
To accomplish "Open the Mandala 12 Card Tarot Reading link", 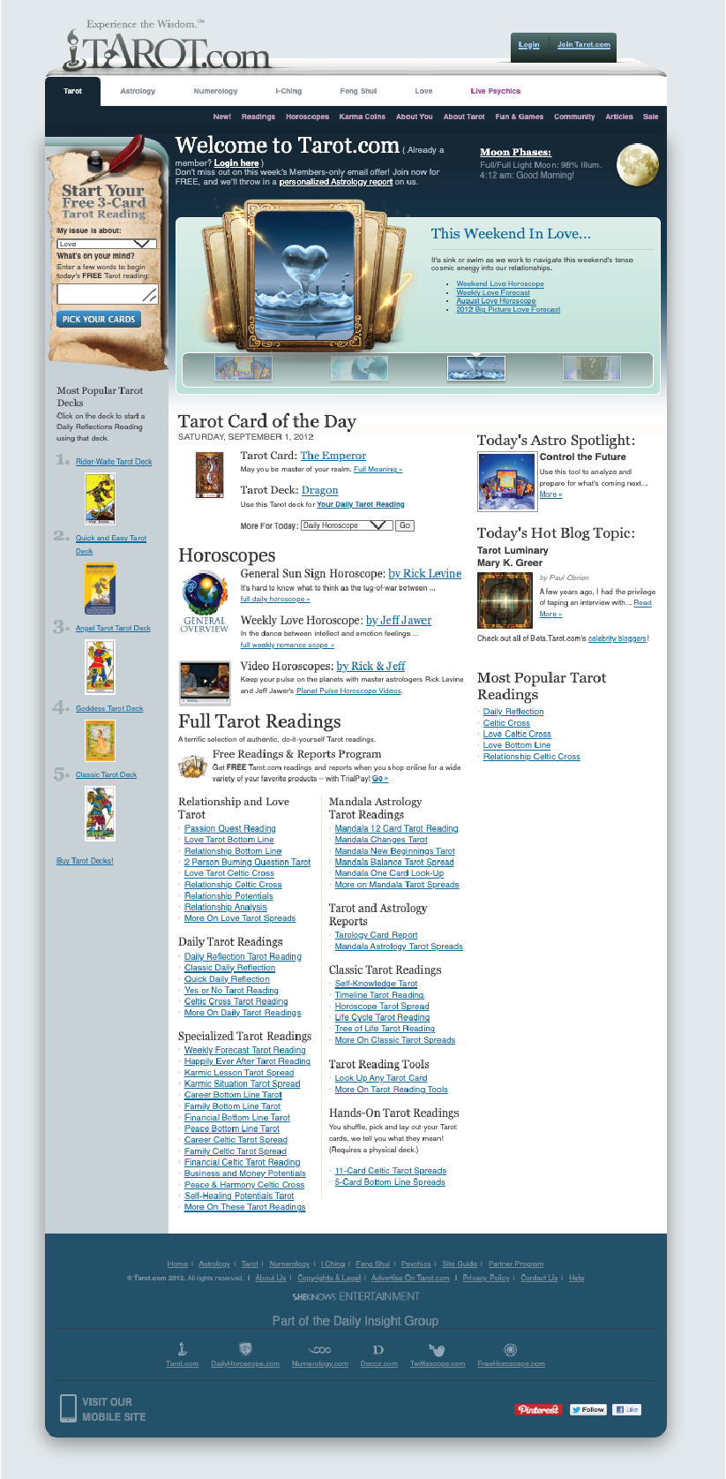I will pyautogui.click(x=397, y=829).
